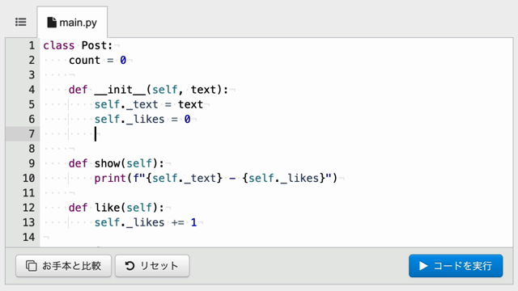Click the print statement on line 10
The height and width of the screenshot is (291, 518).
[x=216, y=178]
